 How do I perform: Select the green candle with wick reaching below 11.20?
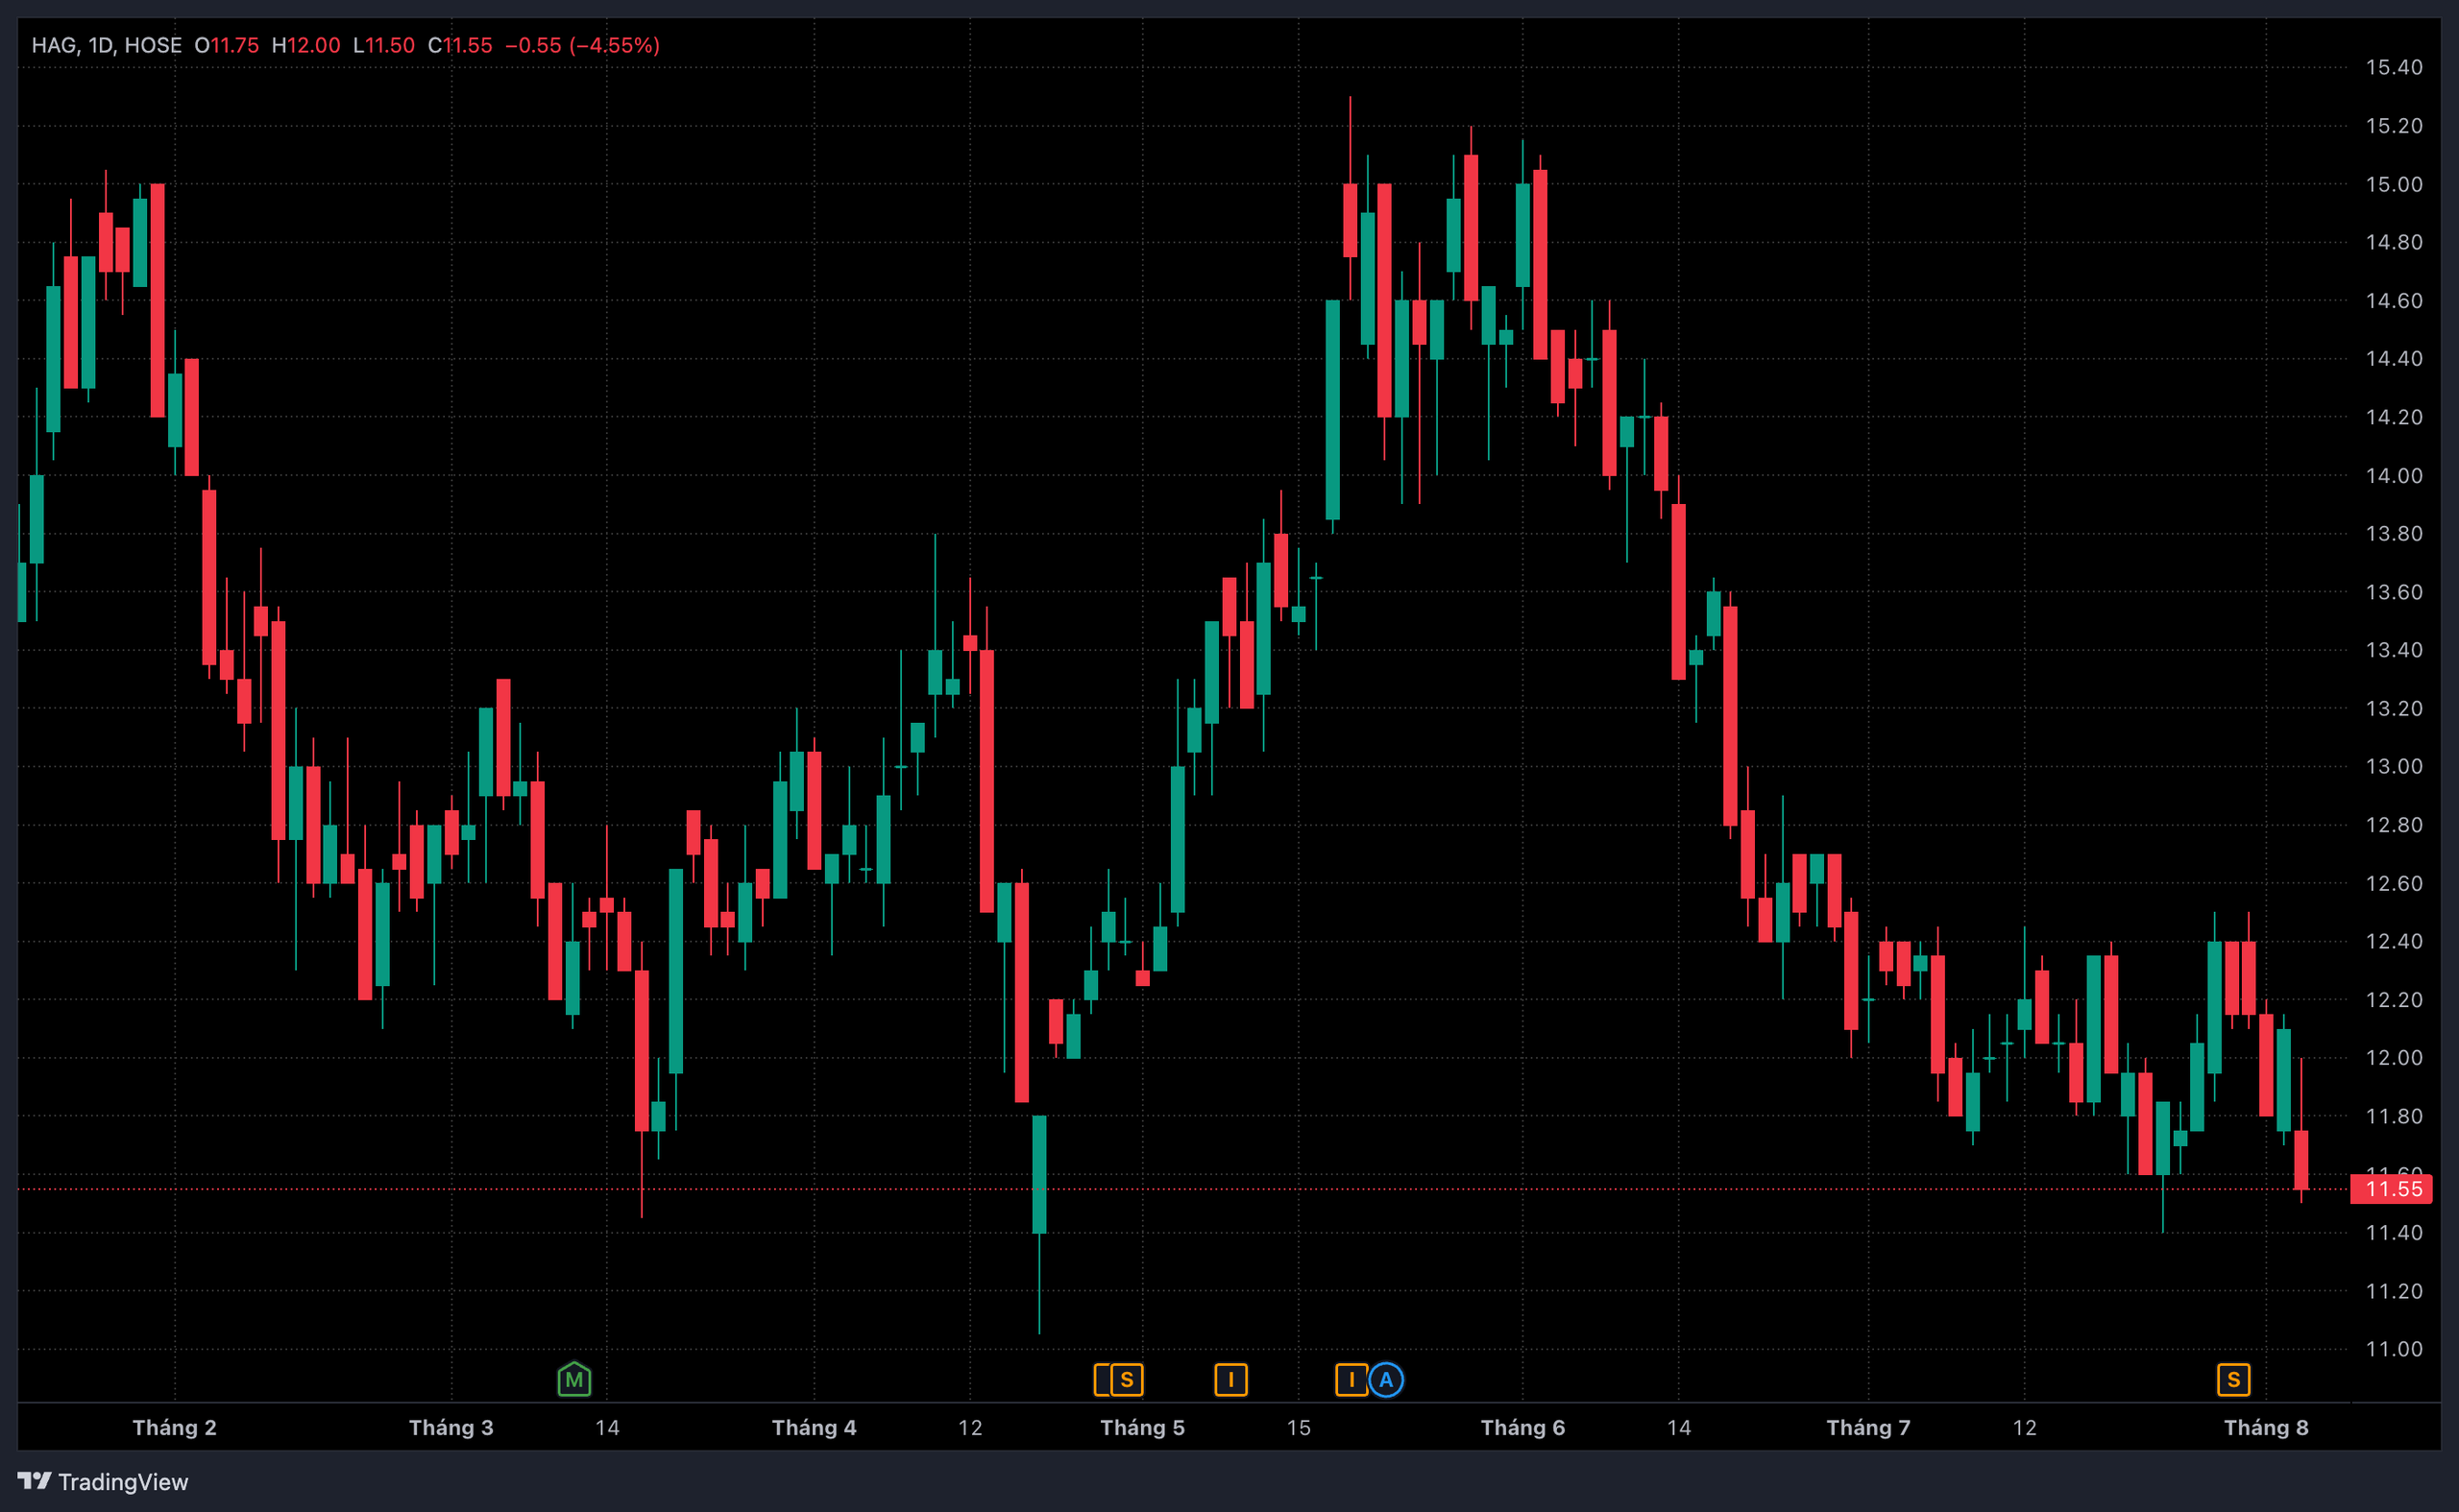(x=1039, y=1175)
